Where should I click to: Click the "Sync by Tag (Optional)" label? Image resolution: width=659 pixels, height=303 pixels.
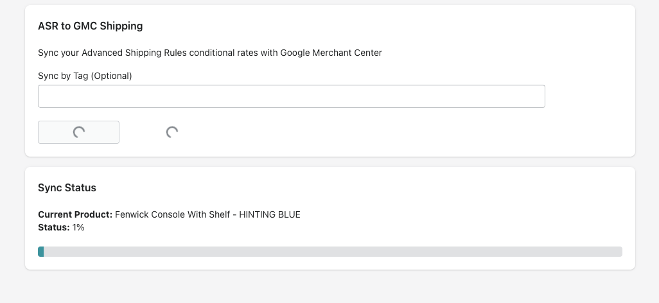(x=85, y=76)
